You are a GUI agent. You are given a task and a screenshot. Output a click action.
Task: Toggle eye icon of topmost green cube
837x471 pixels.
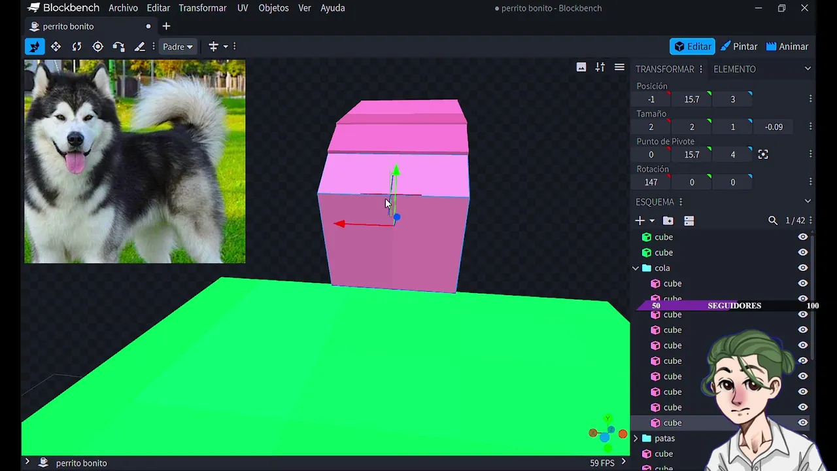click(x=802, y=237)
